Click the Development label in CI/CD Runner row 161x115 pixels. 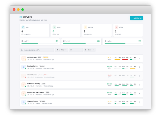[39, 77]
